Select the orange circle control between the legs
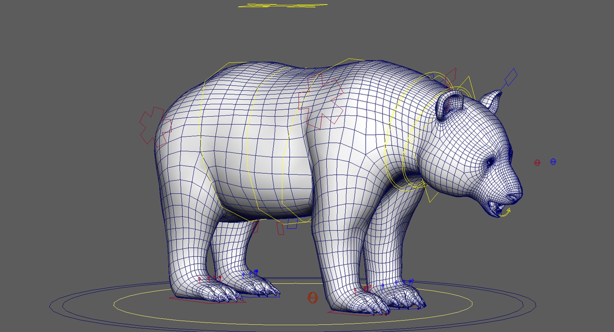This screenshot has width=614, height=332. pyautogui.click(x=312, y=298)
